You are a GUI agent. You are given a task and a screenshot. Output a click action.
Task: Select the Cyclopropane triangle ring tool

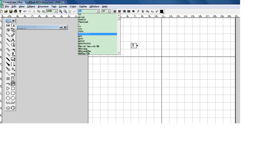point(8,88)
